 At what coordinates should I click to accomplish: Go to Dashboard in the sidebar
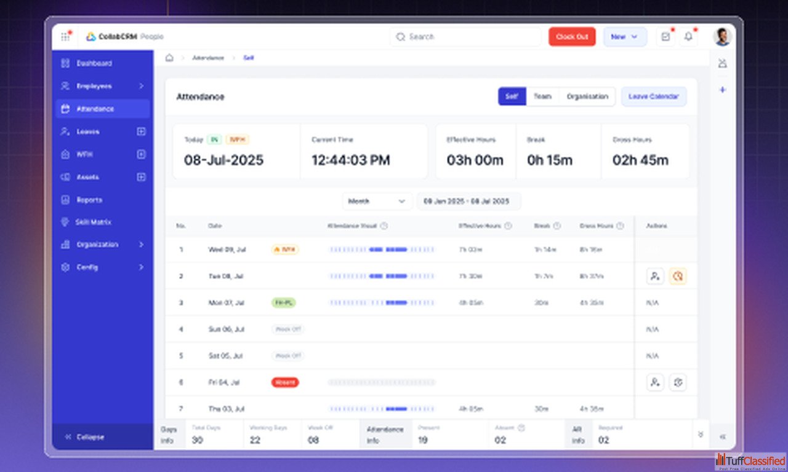(x=94, y=63)
